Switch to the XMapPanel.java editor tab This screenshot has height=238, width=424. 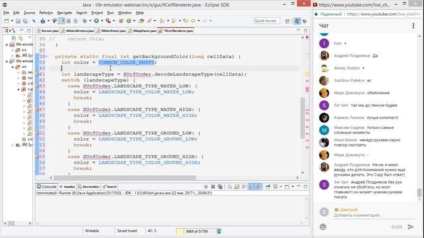[142, 31]
